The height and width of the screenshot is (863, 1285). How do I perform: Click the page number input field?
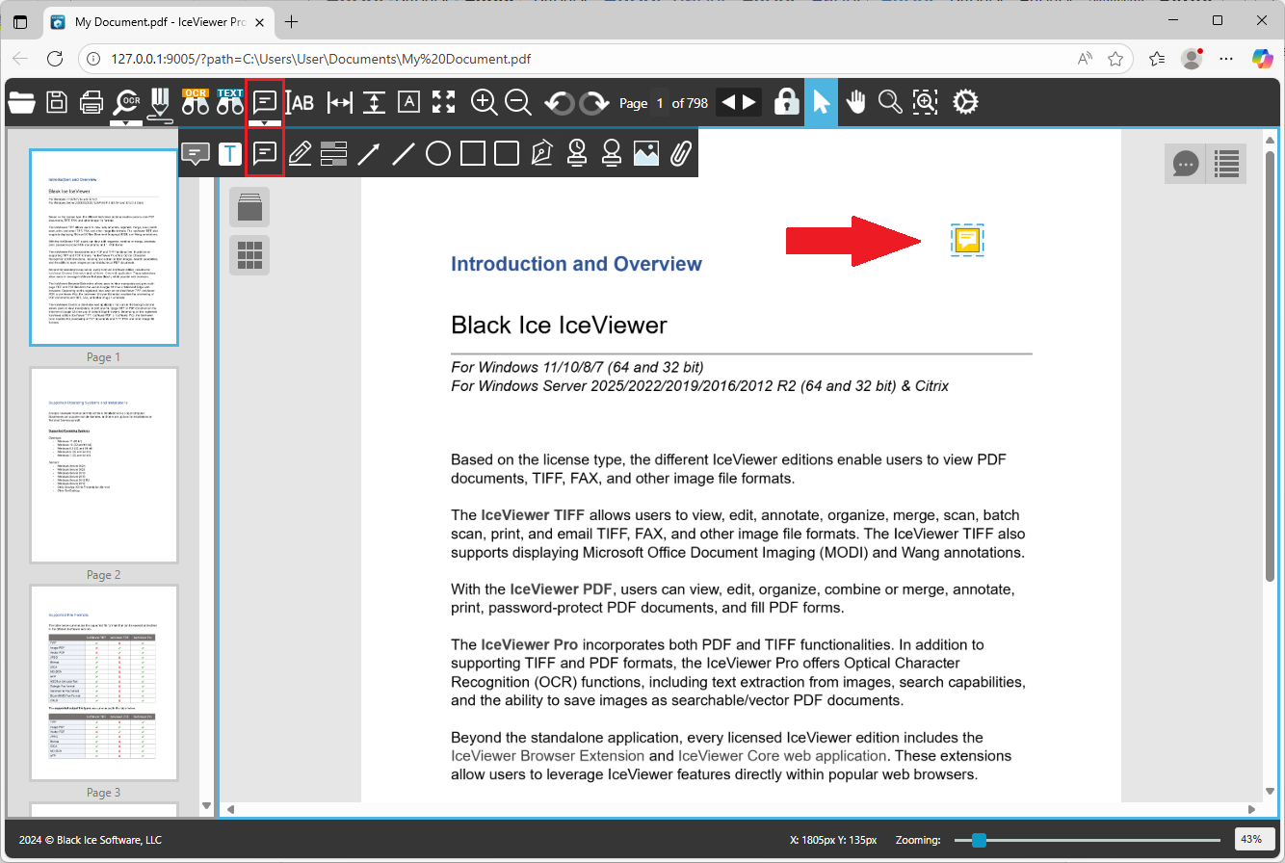coord(660,103)
